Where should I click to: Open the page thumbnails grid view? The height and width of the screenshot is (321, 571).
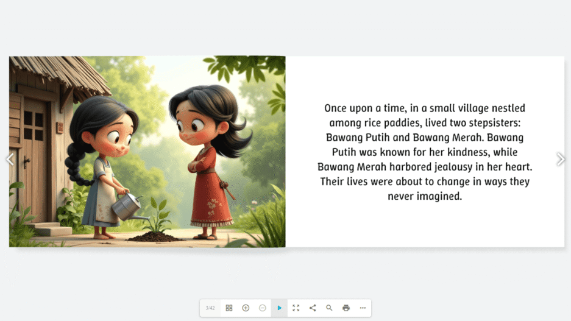229,308
